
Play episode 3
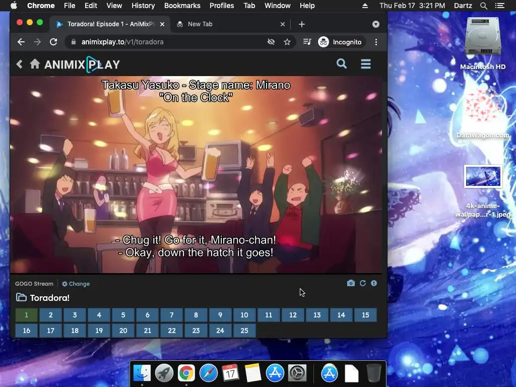click(x=75, y=315)
